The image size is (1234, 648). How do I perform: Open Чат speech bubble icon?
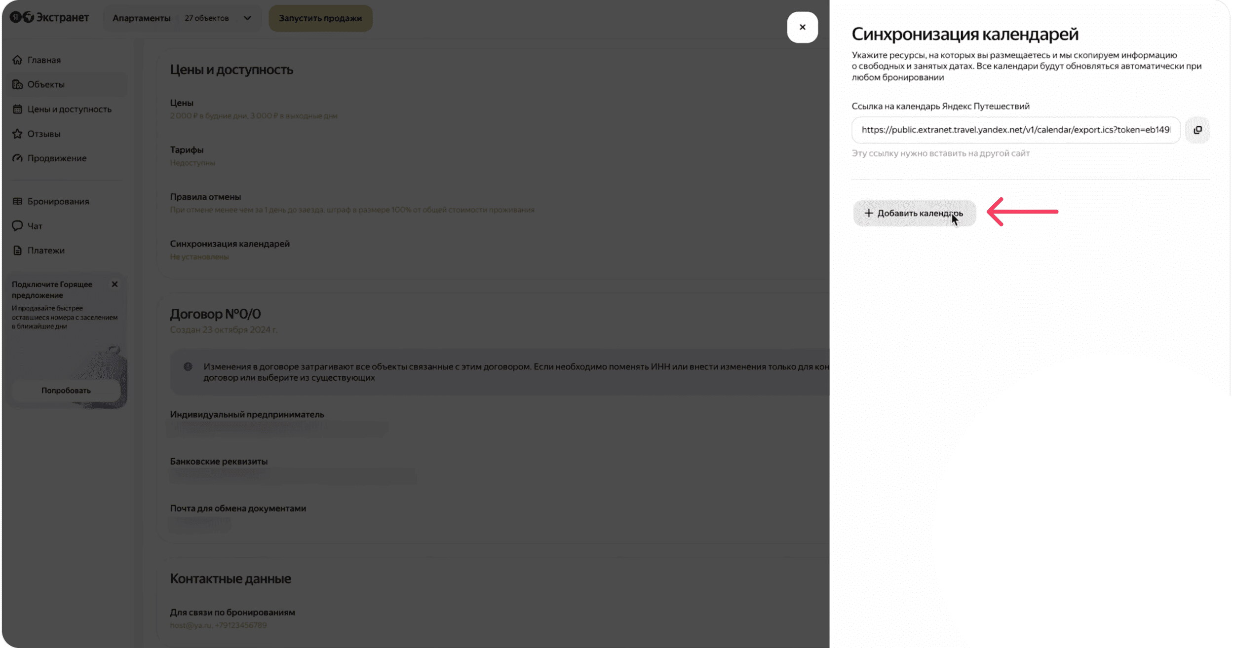tap(17, 226)
